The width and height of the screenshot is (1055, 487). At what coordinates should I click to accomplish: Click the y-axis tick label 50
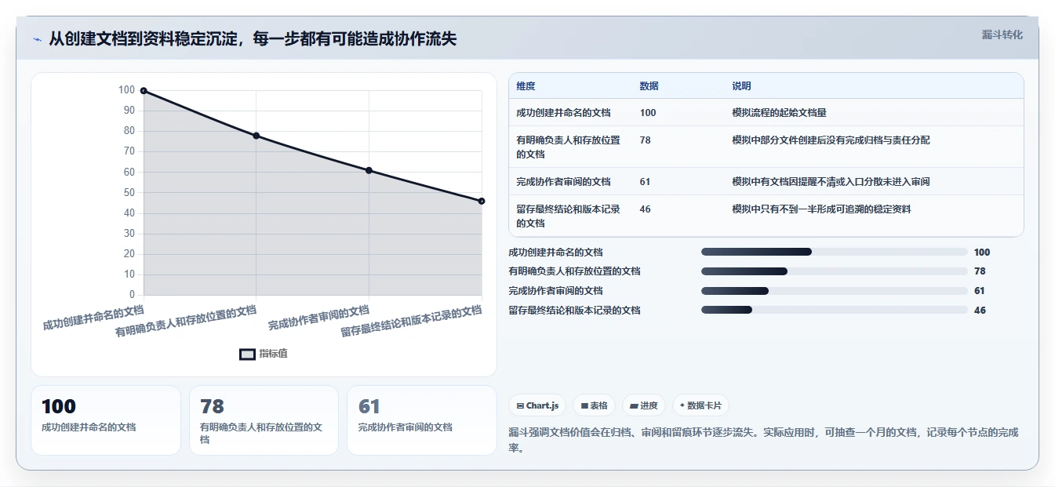[x=129, y=193]
